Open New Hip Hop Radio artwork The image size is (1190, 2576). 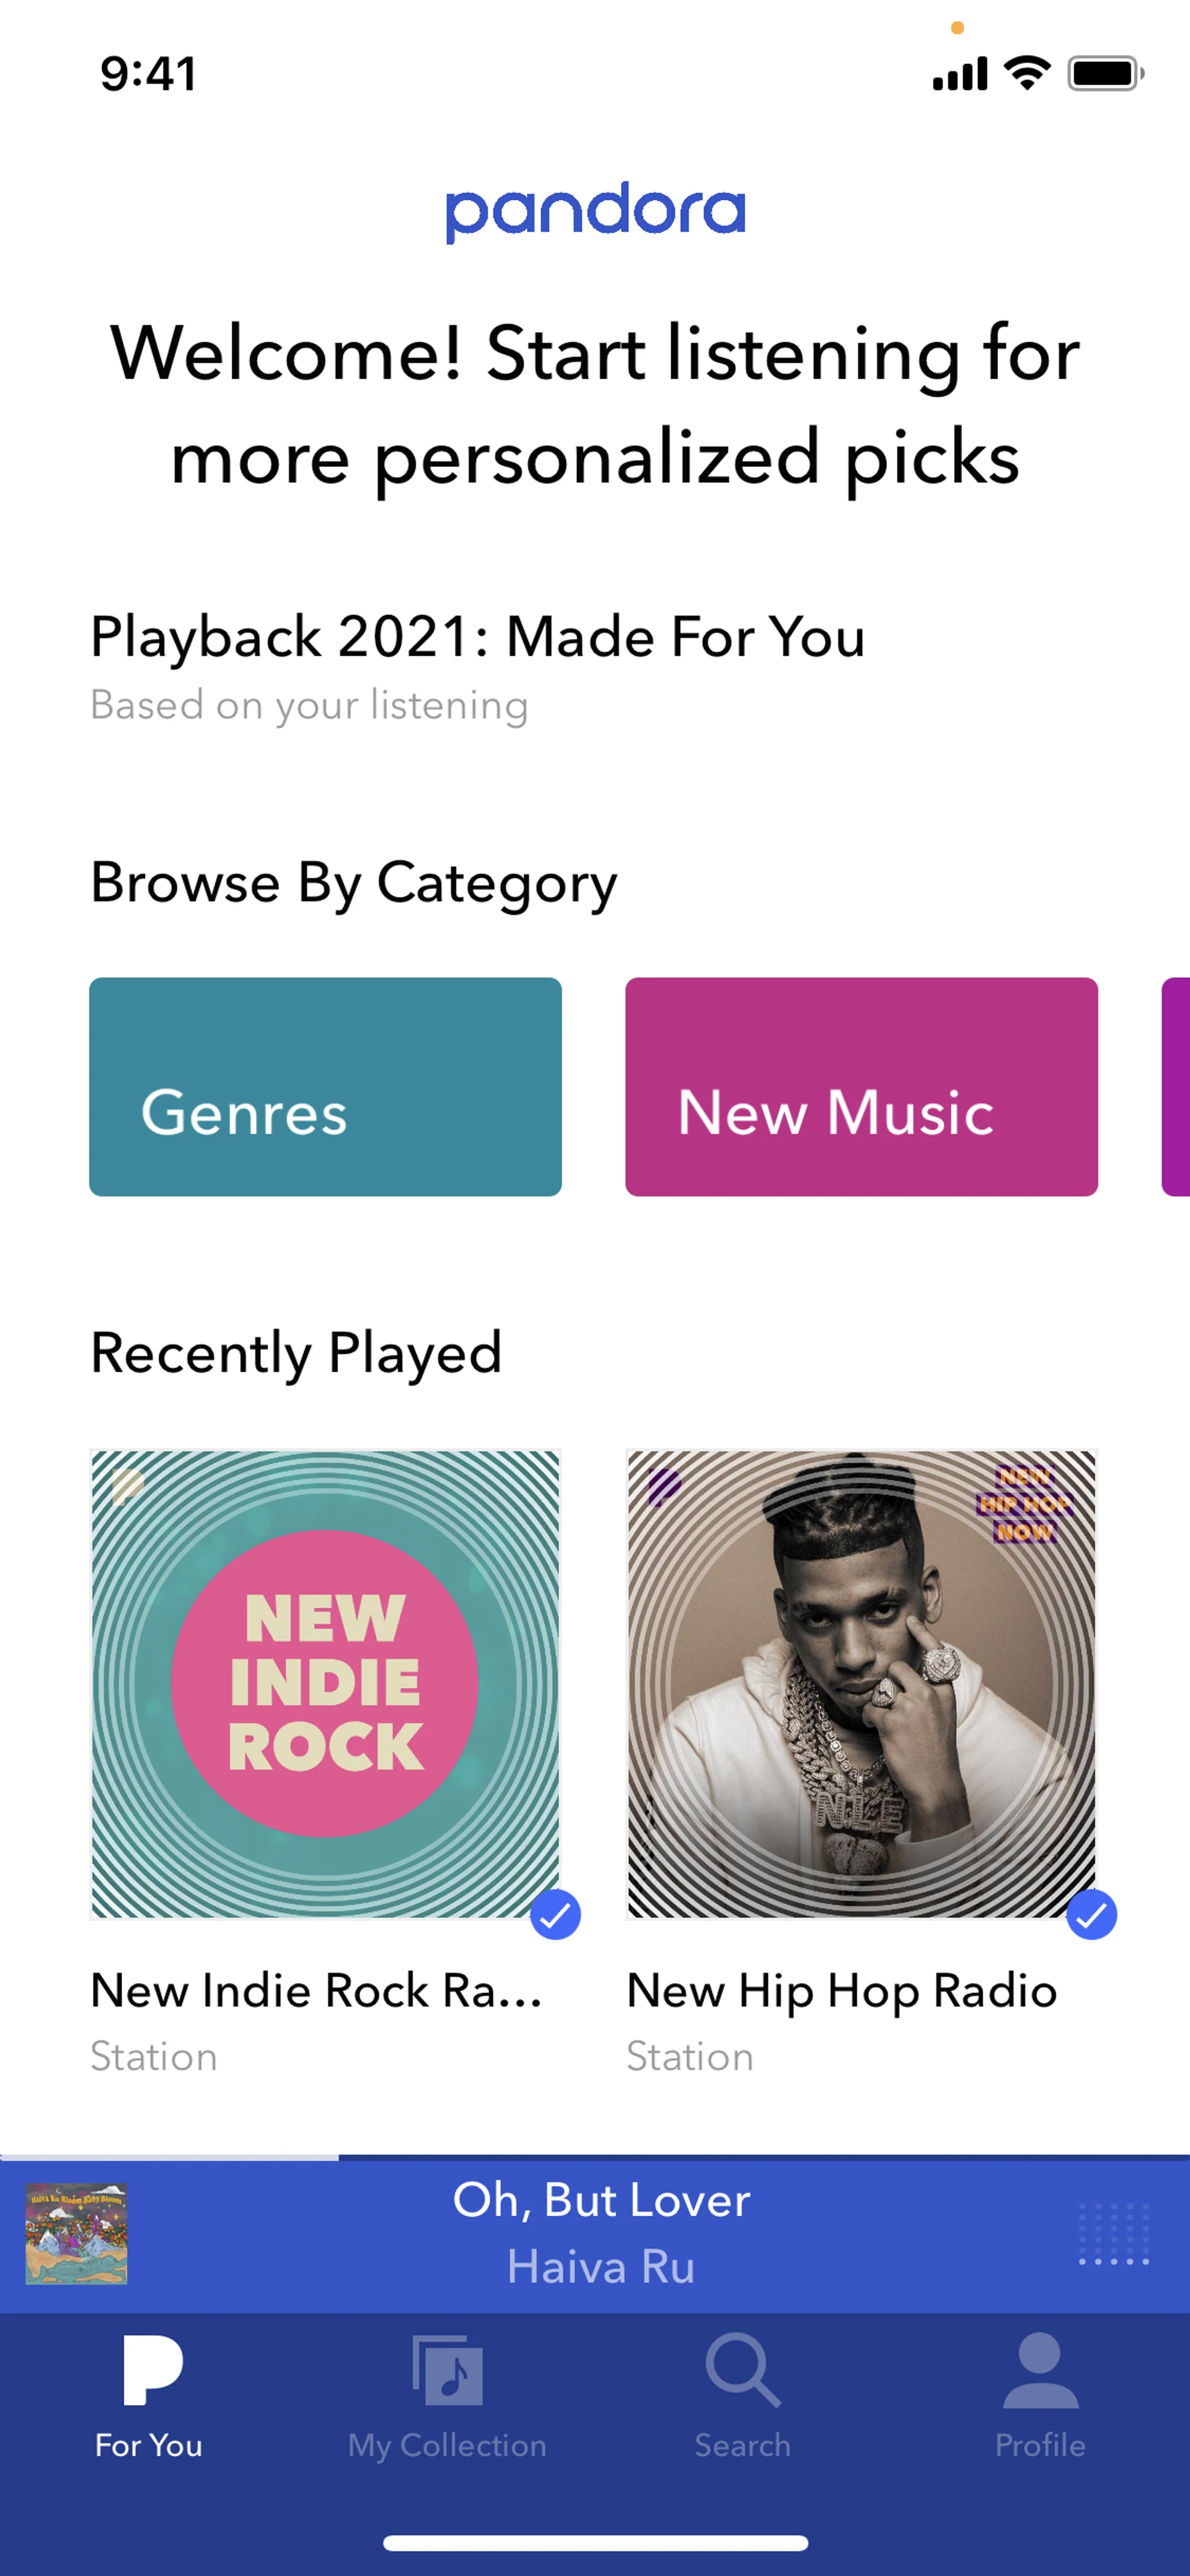tap(861, 1683)
